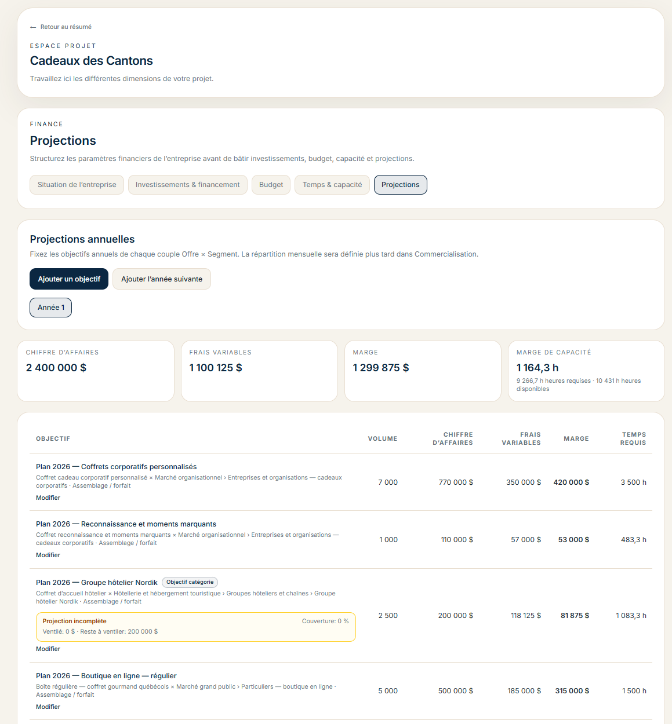This screenshot has width=672, height=724.
Task: Select the Plan 2026 — Groupe hôtelier Nordik title
Action: click(x=97, y=583)
